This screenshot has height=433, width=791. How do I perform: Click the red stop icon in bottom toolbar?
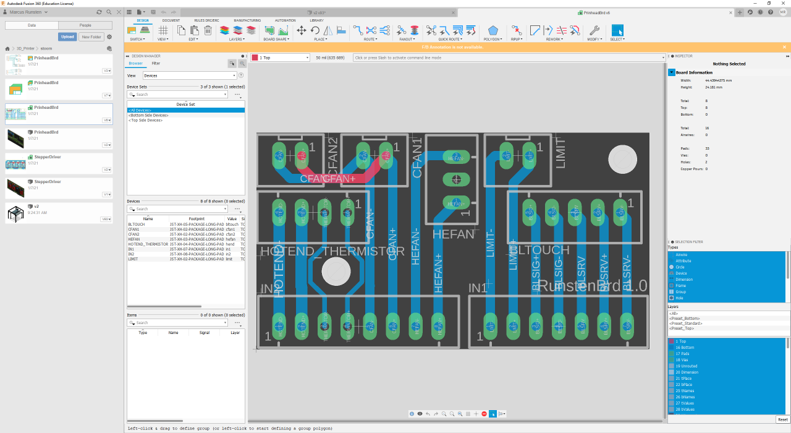[x=484, y=413]
